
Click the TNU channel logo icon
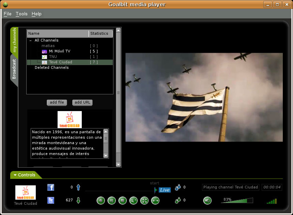44,57
